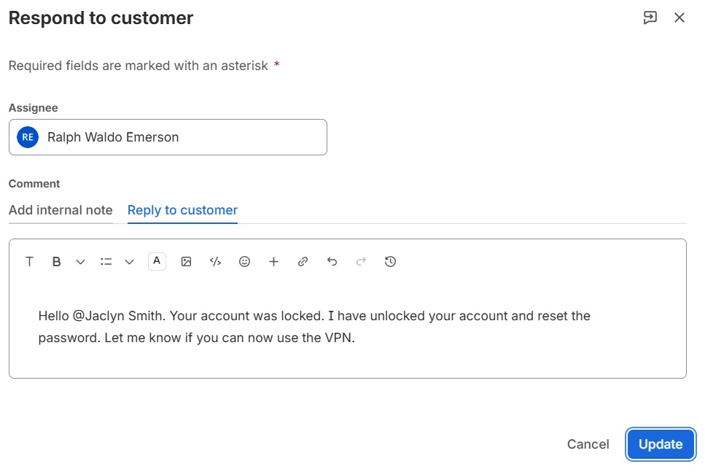Toggle bold formatting
This screenshot has height=472, width=705.
(56, 261)
